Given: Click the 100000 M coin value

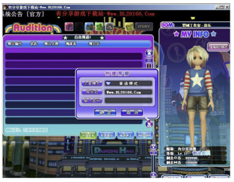Looking at the screenshot, I should (x=191, y=163).
